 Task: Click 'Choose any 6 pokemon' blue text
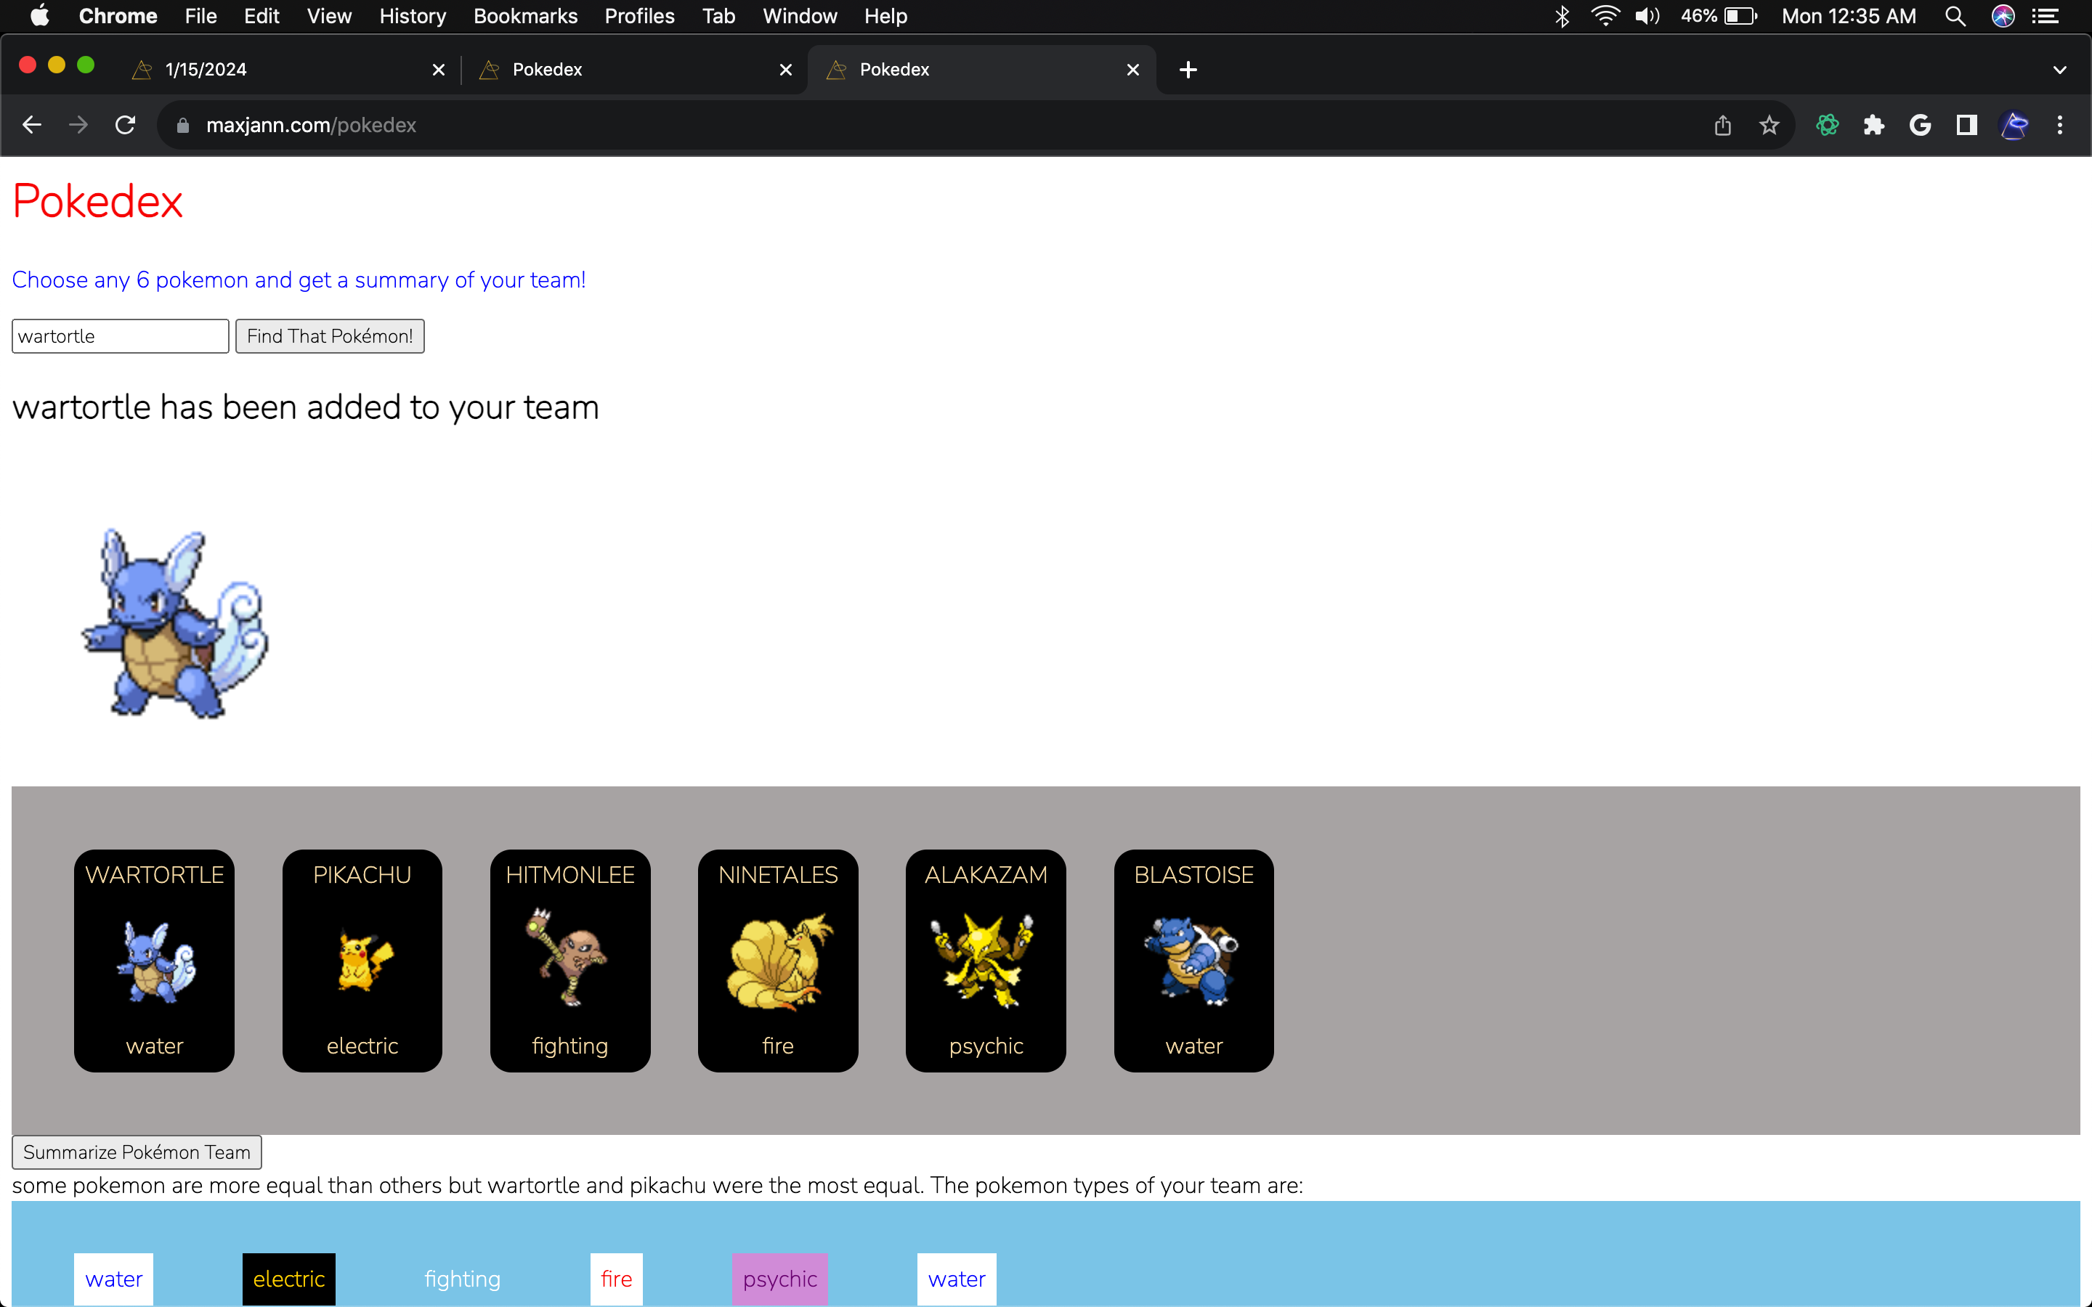[x=299, y=280]
